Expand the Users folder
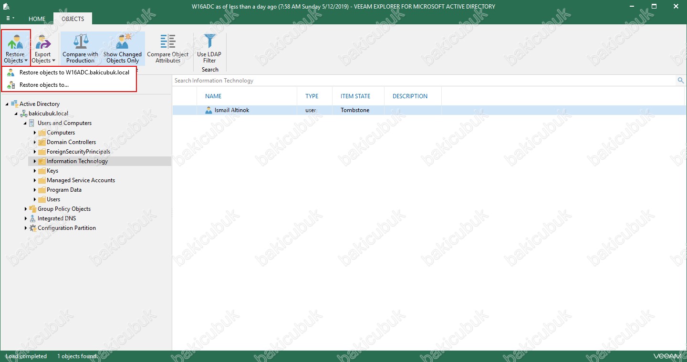 click(34, 199)
